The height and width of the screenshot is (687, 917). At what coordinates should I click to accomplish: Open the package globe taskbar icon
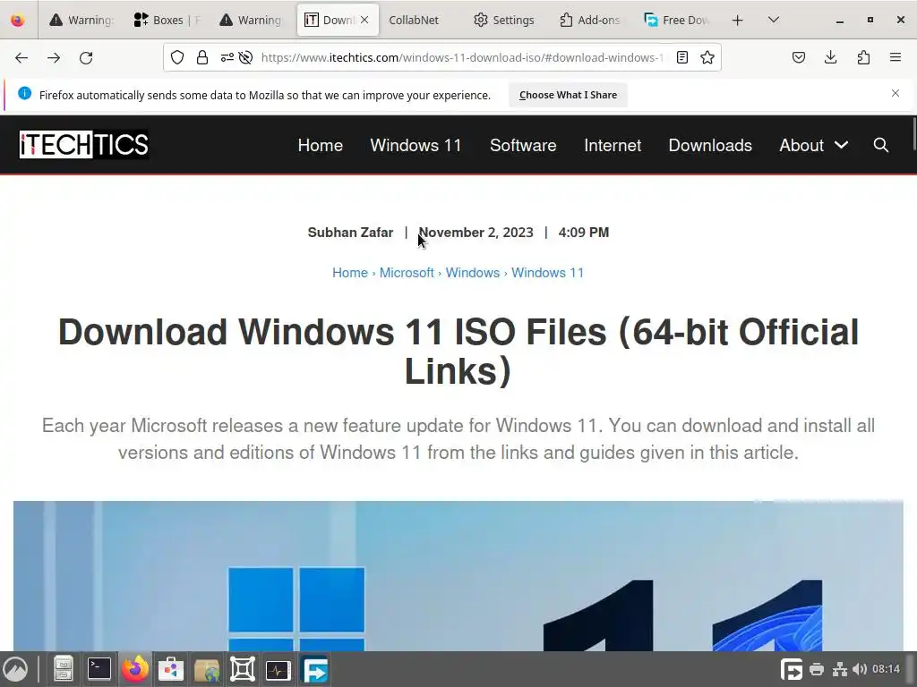tap(207, 669)
